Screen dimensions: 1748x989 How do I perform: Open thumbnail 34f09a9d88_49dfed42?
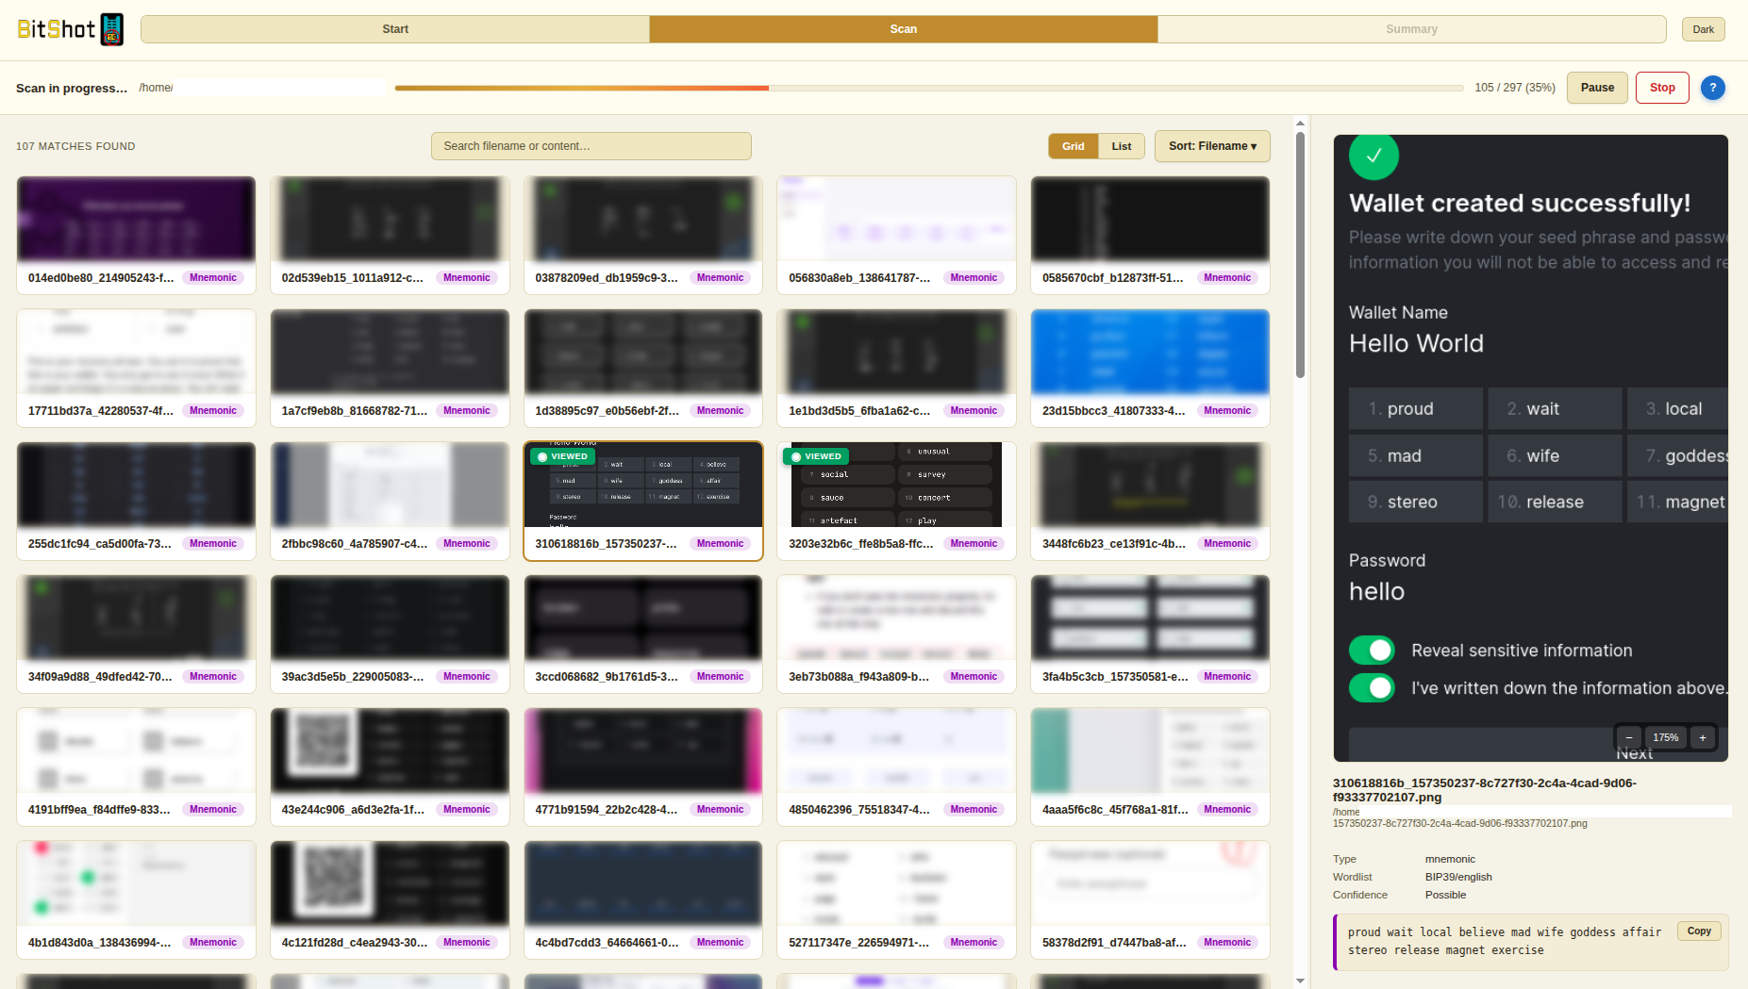(x=136, y=635)
